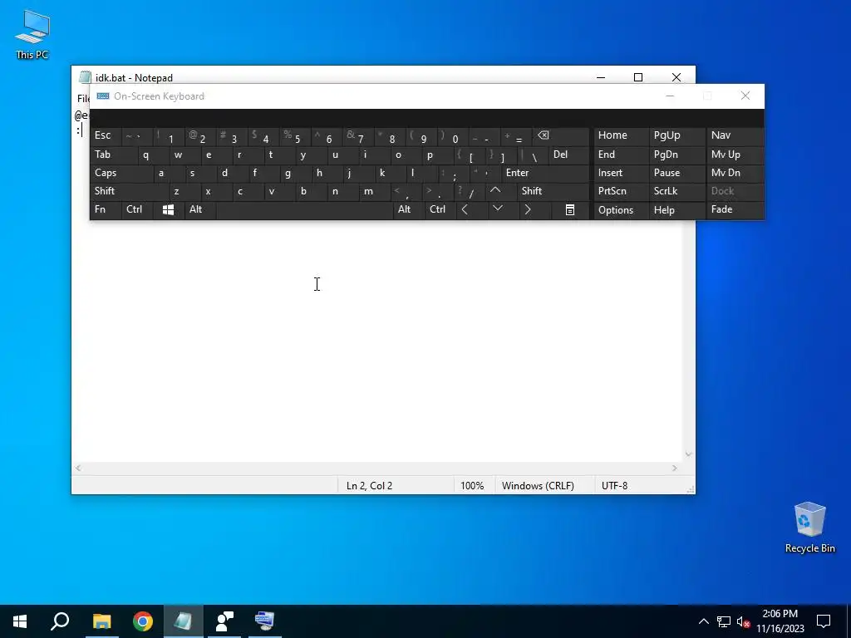Click the backspace key on On-Screen Keyboard

pyautogui.click(x=560, y=135)
